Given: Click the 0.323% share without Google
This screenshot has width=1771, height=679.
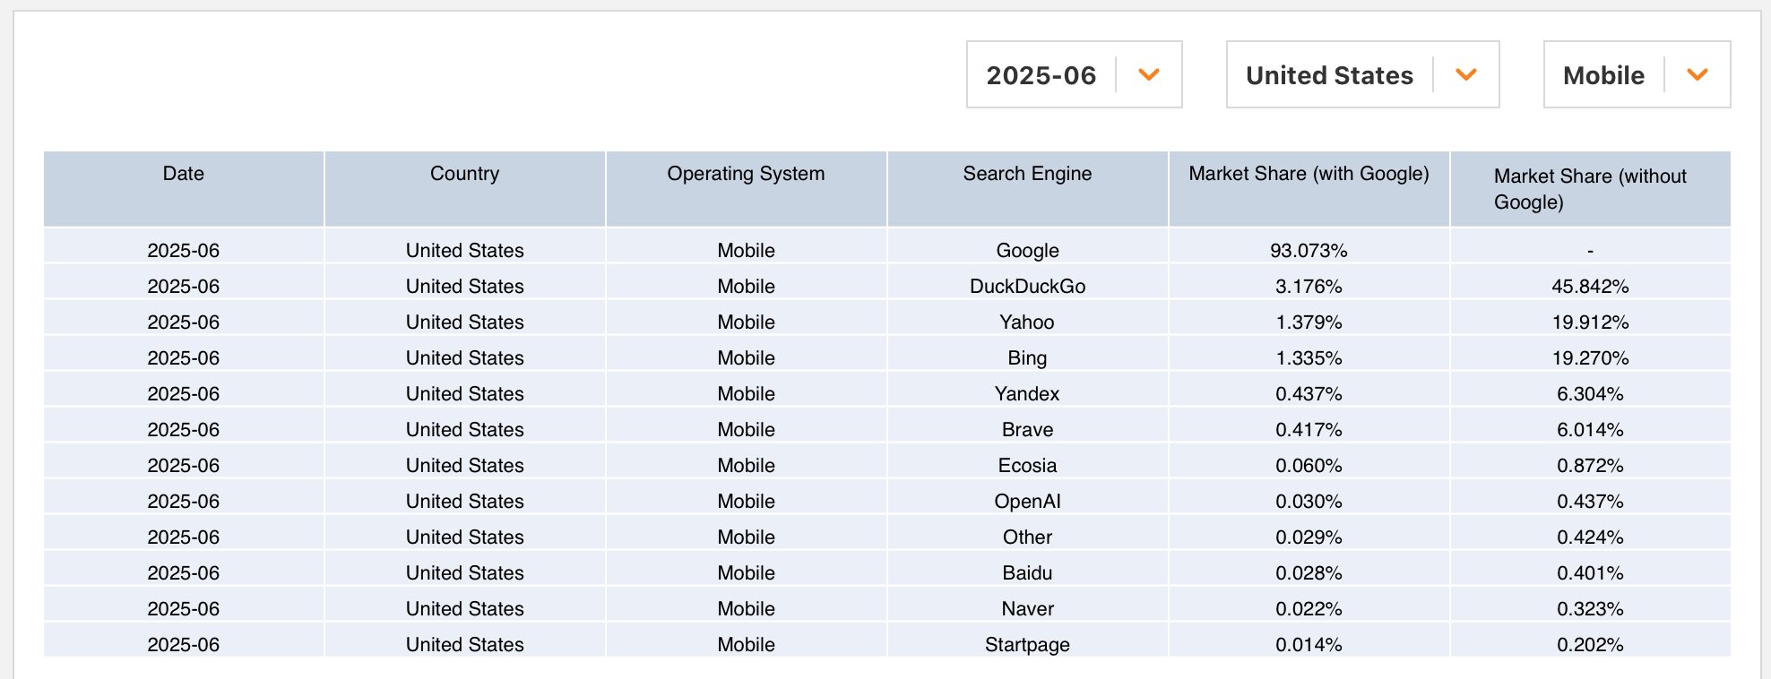Looking at the screenshot, I should (x=1590, y=609).
